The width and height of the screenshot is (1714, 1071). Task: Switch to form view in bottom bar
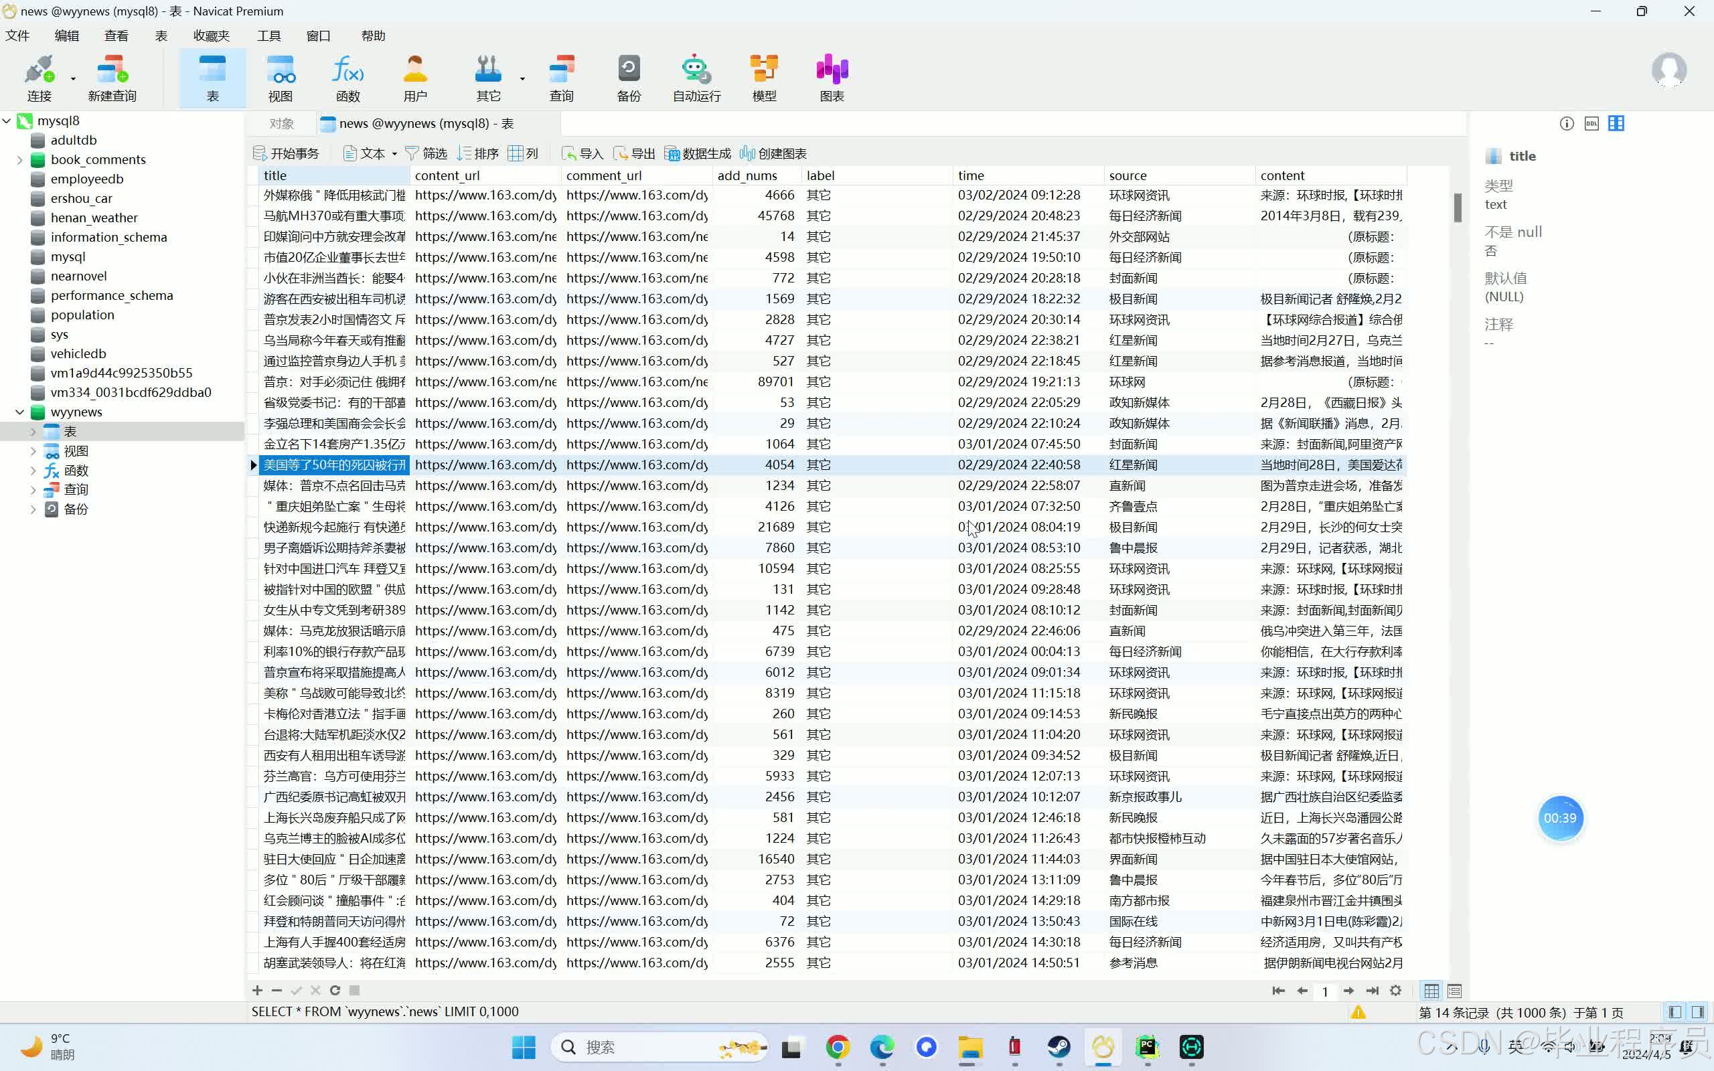(1455, 991)
